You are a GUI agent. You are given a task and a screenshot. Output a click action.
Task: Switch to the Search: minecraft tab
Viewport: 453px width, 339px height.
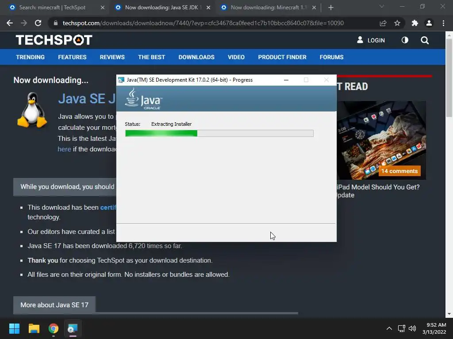coord(52,8)
